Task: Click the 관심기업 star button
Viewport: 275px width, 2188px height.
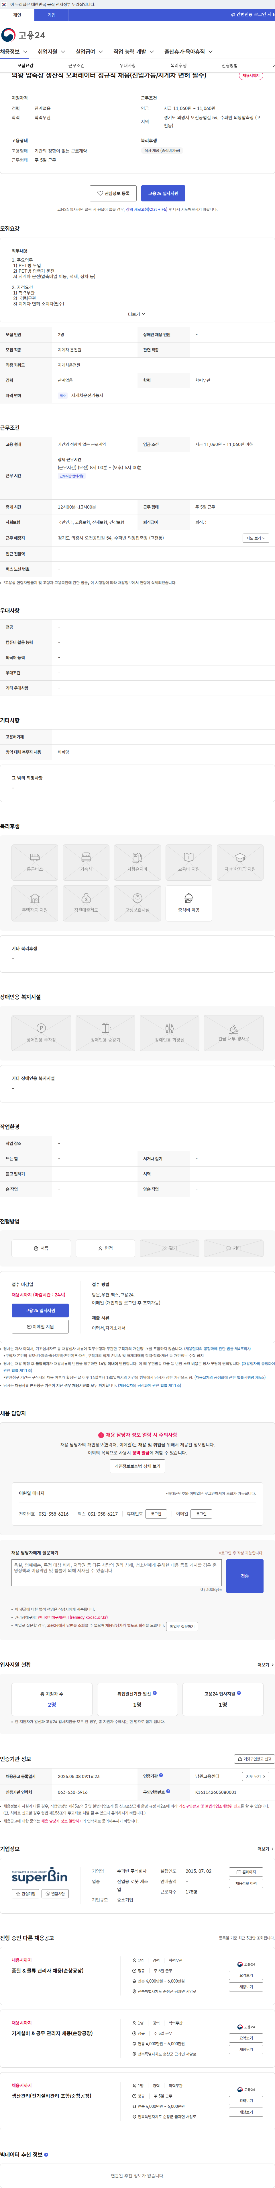Action: [25, 1893]
